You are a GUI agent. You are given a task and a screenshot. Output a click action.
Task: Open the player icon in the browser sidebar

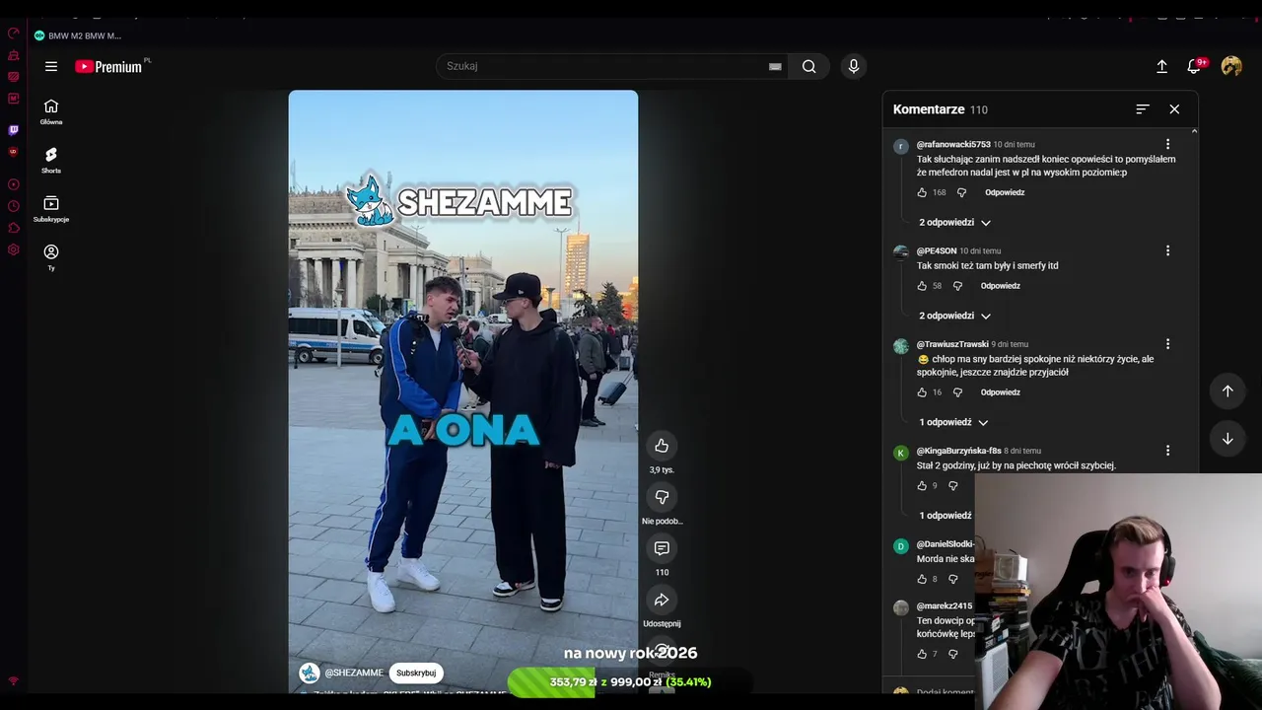[x=13, y=184]
